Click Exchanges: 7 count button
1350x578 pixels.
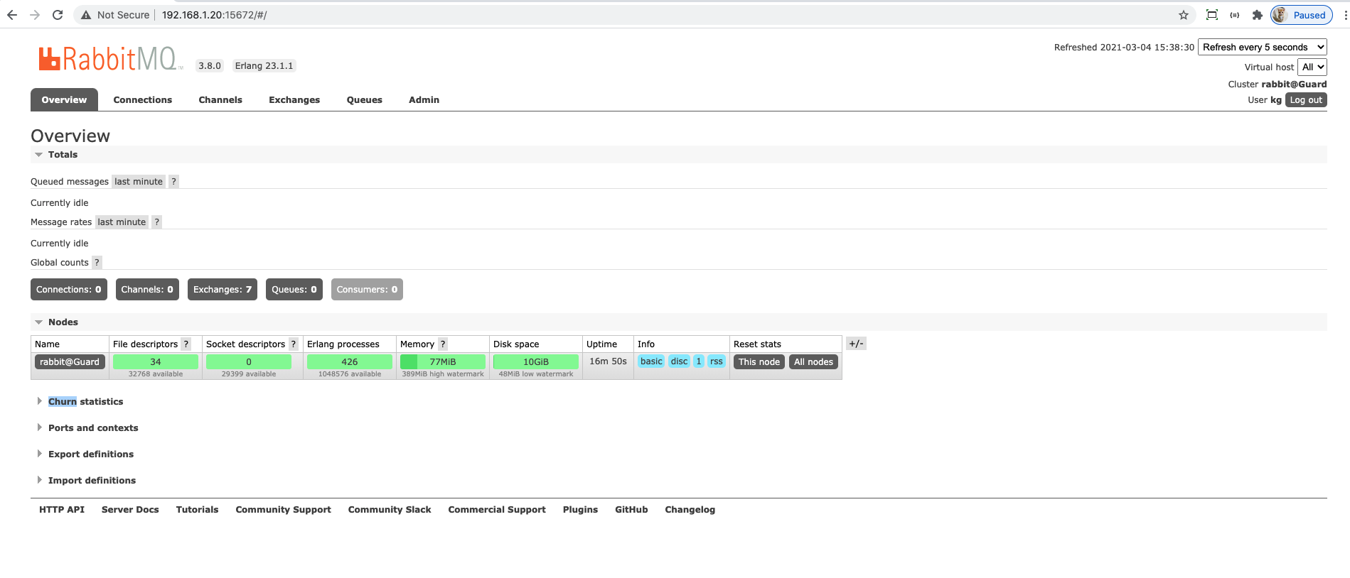(223, 290)
